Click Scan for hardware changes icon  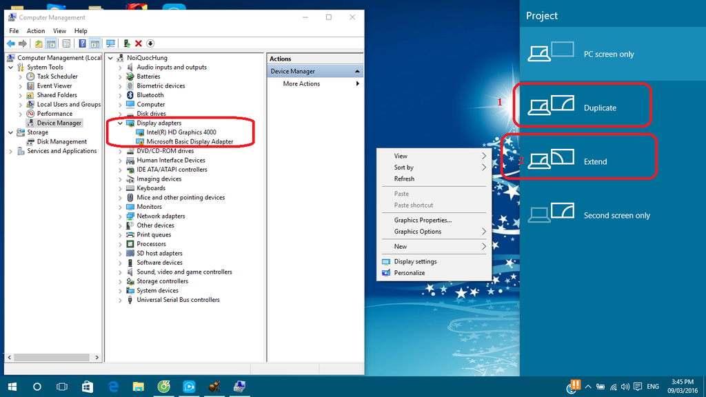(110, 43)
